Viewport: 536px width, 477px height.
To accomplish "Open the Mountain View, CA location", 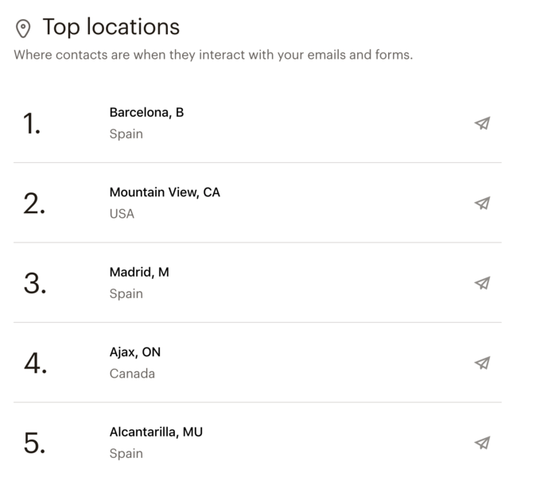I will (x=165, y=192).
